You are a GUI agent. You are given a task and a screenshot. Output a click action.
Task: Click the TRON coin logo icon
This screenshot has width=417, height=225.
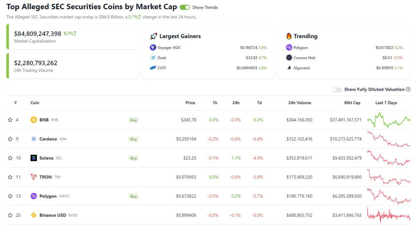click(34, 177)
